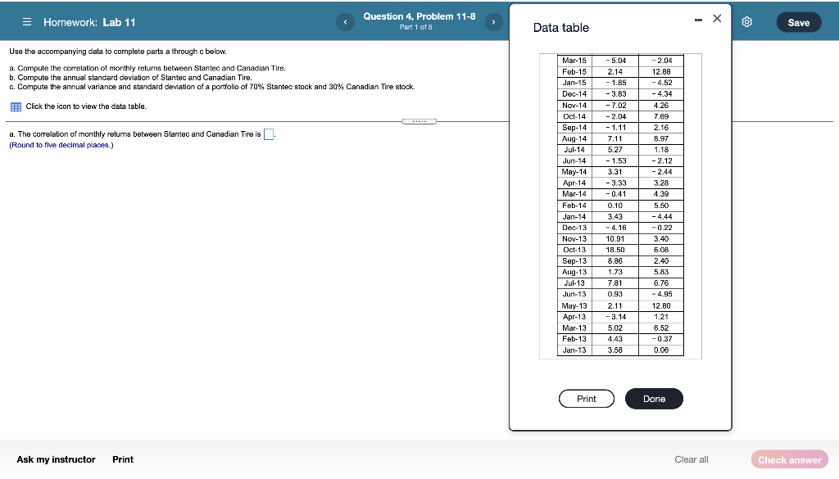
Task: Click the Jan-14 date cell
Action: pyautogui.click(x=574, y=216)
